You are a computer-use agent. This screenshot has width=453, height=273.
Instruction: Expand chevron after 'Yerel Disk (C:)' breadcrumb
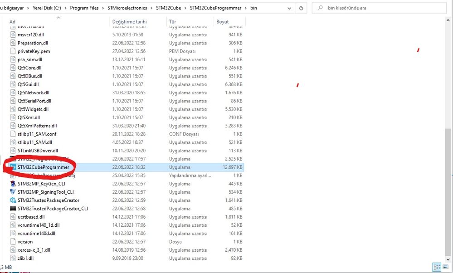click(x=66, y=8)
